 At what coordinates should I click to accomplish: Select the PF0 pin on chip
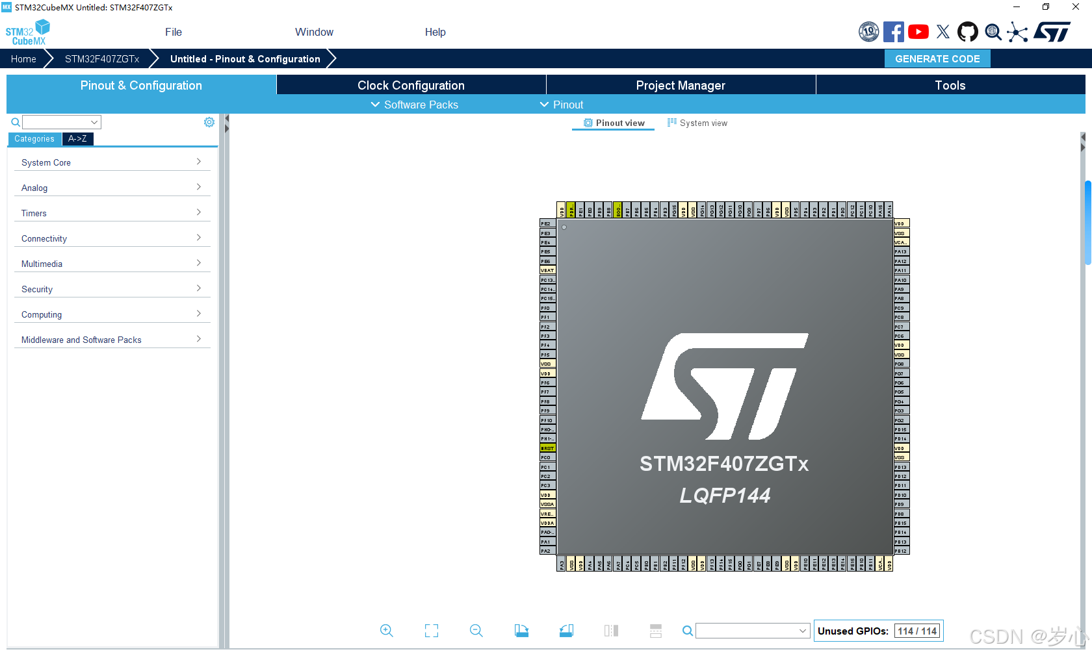tap(547, 308)
